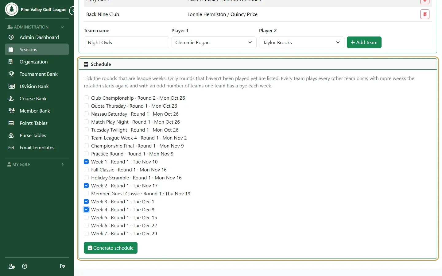Tick Holiday Scramble Round 1 checkbox
Image resolution: width=442 pixels, height=276 pixels.
coord(86,178)
